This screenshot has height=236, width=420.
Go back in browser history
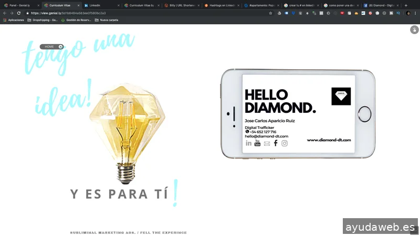click(x=5, y=13)
